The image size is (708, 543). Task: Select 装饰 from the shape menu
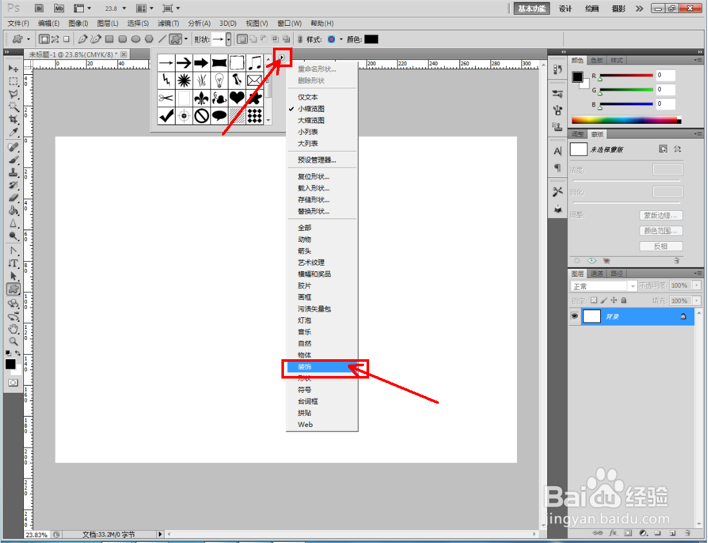[x=323, y=367]
